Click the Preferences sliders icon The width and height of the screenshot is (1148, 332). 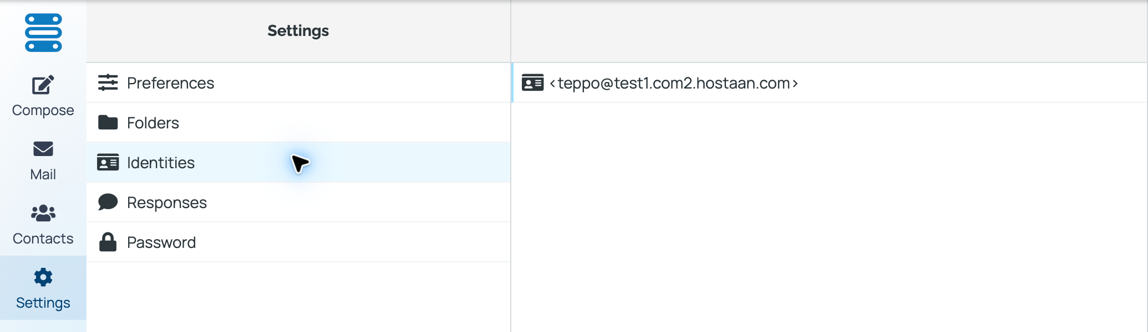pos(108,82)
